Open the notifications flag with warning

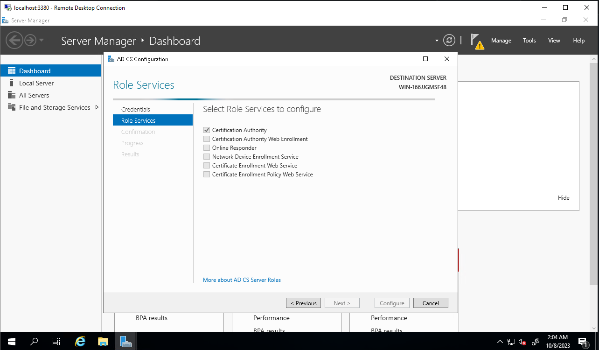click(476, 41)
